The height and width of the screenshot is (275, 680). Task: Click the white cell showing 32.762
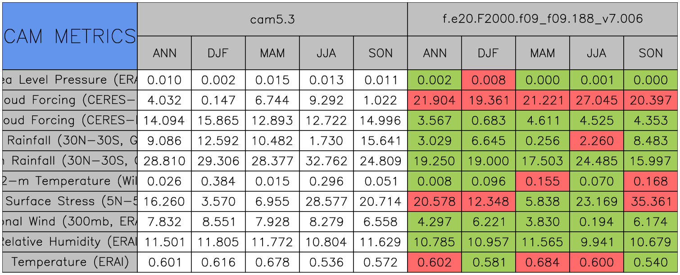coord(326,161)
